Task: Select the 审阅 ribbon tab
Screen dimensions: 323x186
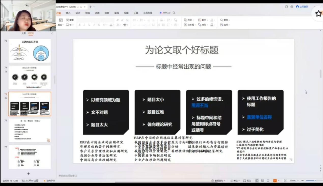Action: coord(117,13)
